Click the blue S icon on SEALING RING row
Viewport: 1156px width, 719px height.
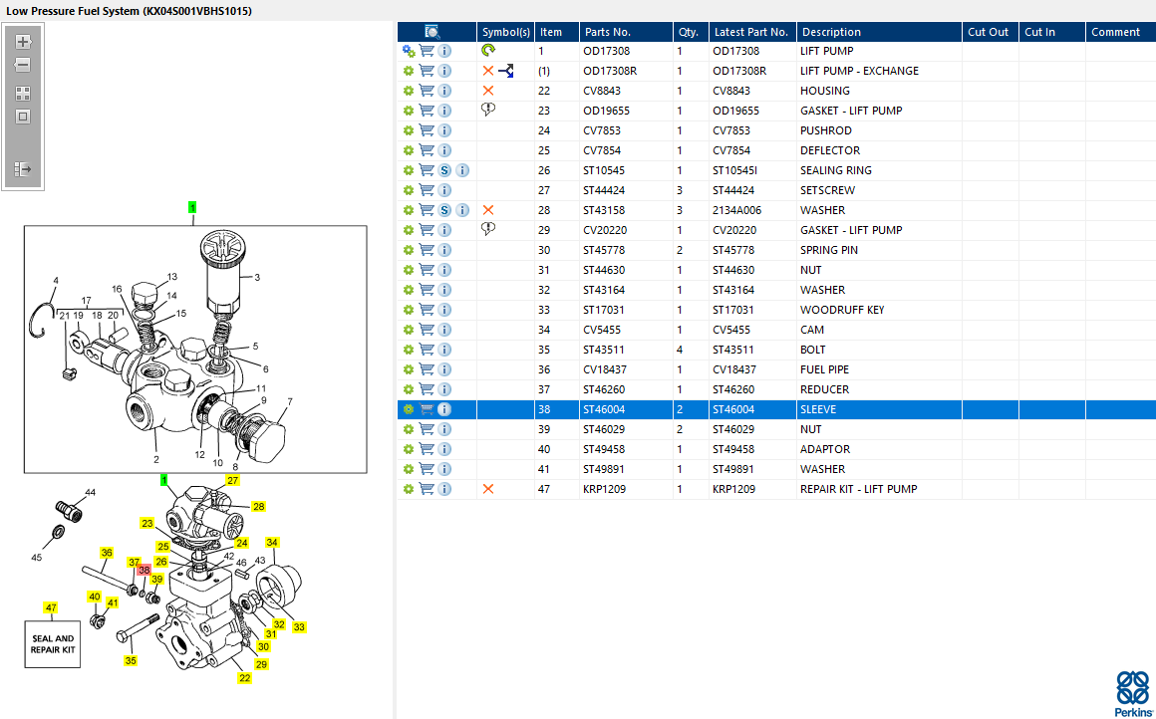tap(444, 170)
